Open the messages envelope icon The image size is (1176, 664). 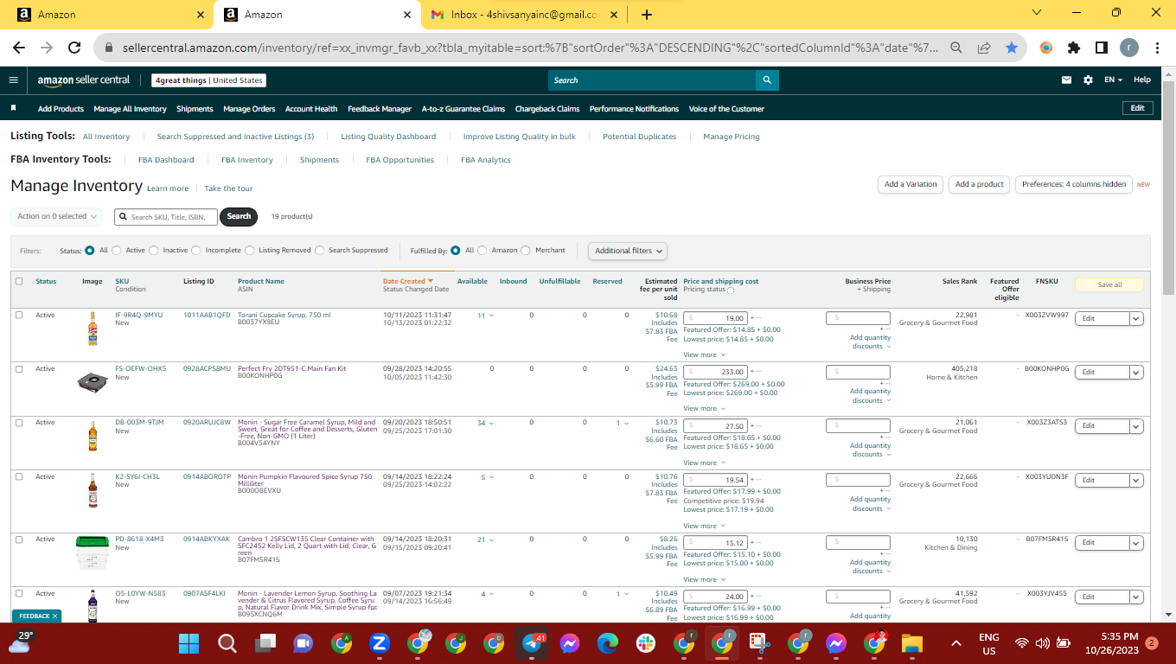click(1066, 80)
